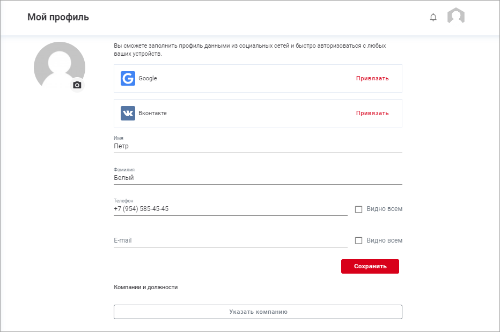The height and width of the screenshot is (332, 500).
Task: Click the Фамилия field with Белый
Action: coord(258,178)
